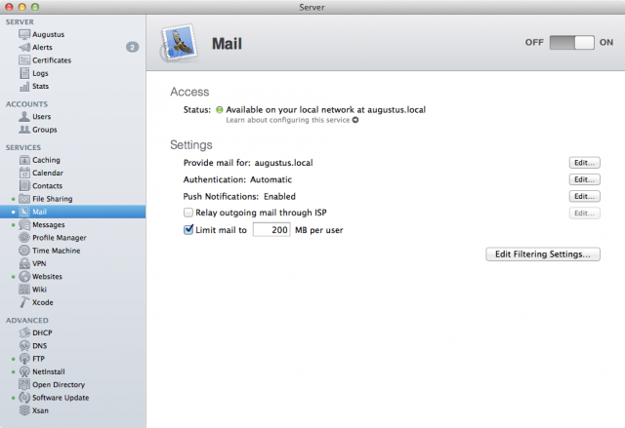Image resolution: width=625 pixels, height=428 pixels.
Task: Click disabled Edit button for ISP relay
Action: tap(584, 214)
